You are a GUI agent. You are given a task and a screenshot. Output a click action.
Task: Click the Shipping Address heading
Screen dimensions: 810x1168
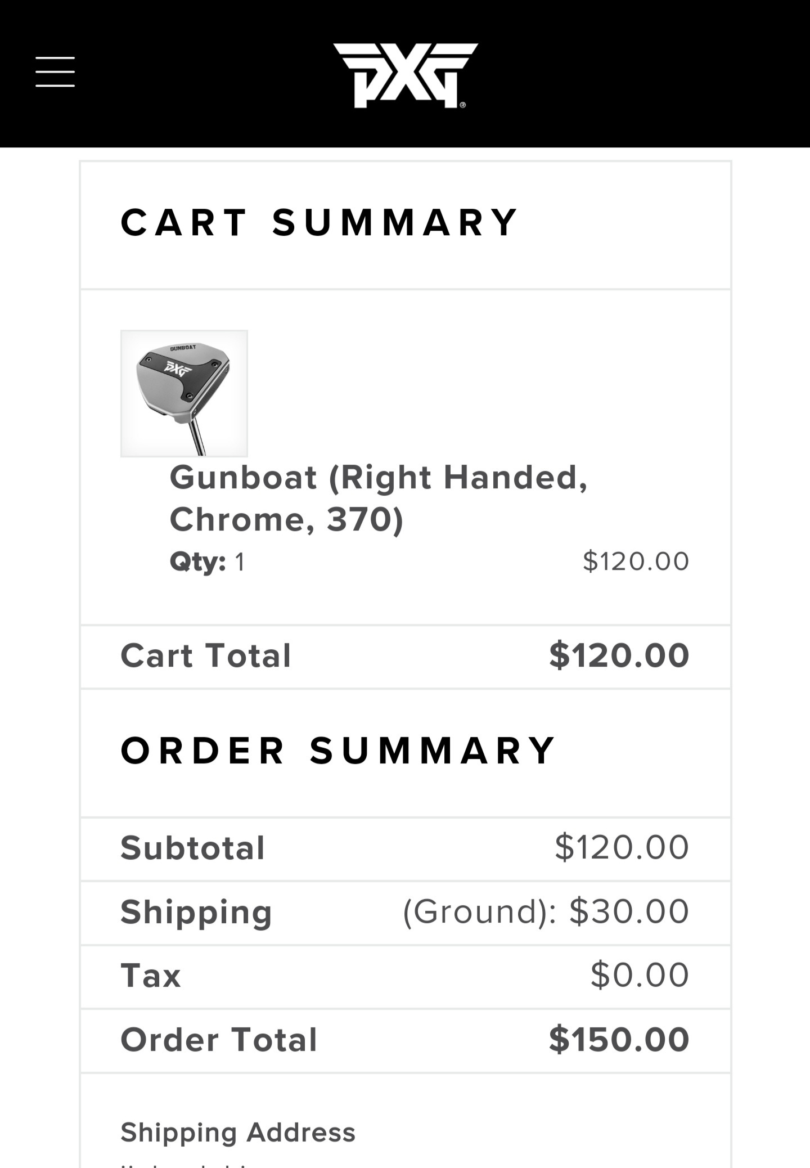point(238,1133)
